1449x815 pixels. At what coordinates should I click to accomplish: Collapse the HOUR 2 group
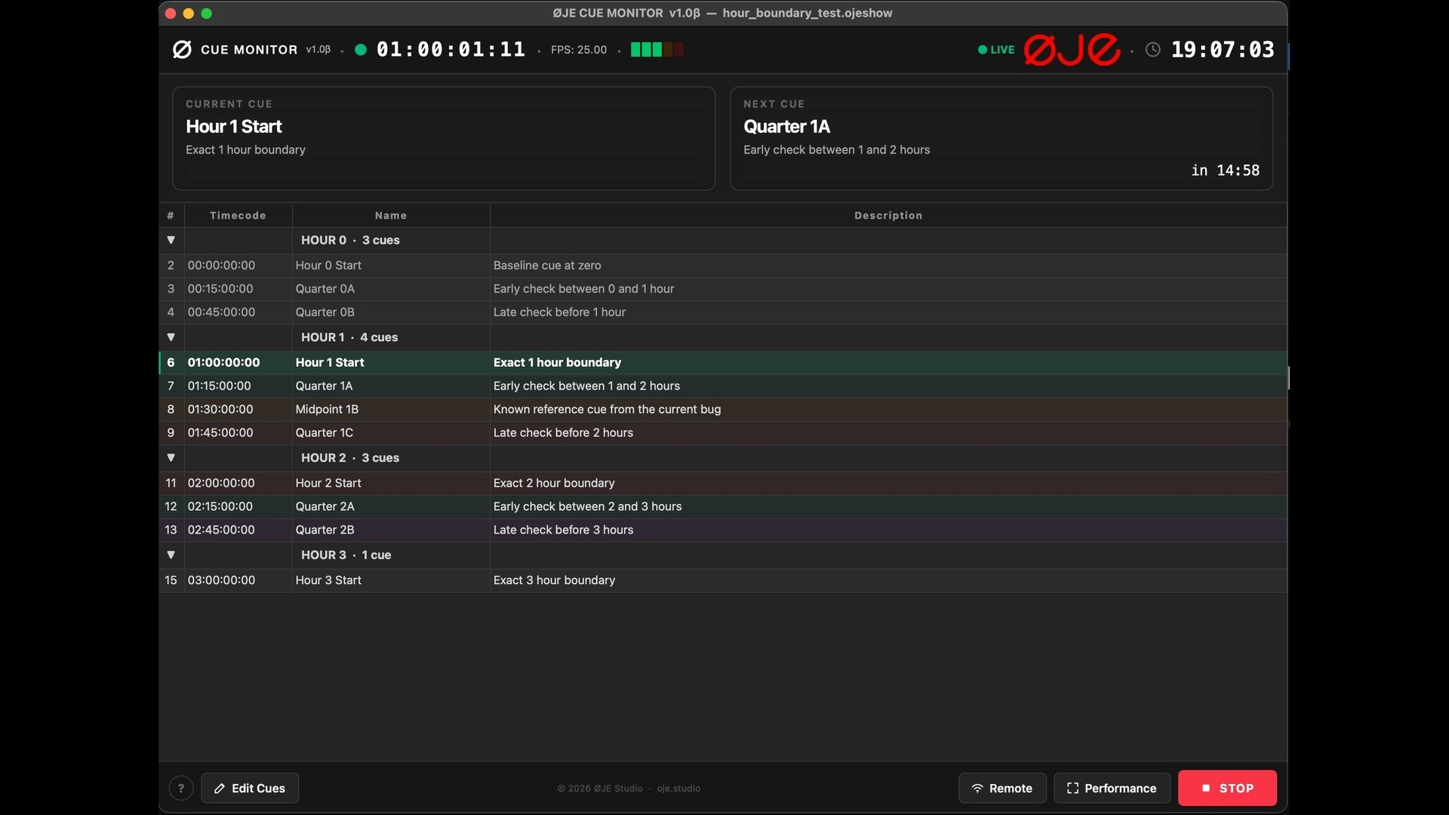[x=171, y=458]
